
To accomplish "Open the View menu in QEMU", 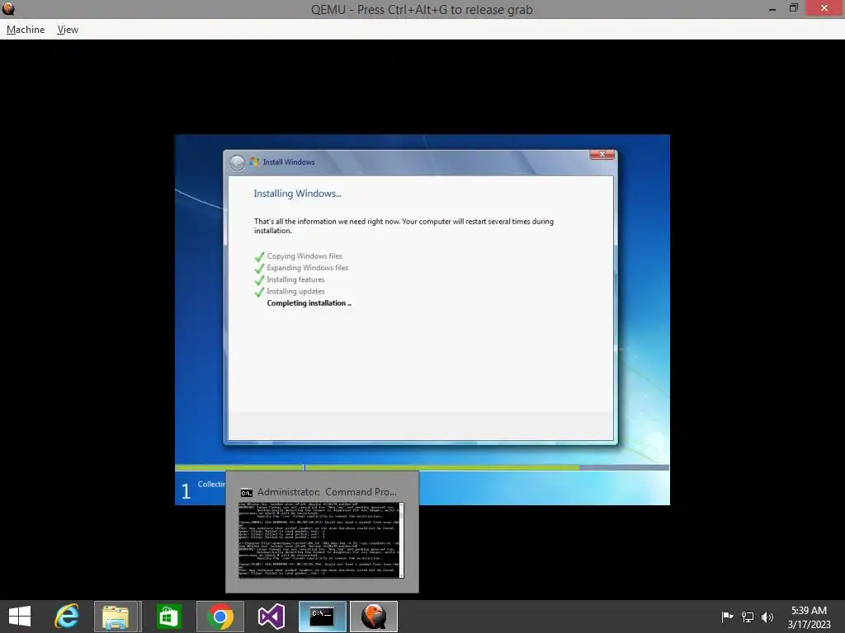I will [x=68, y=30].
